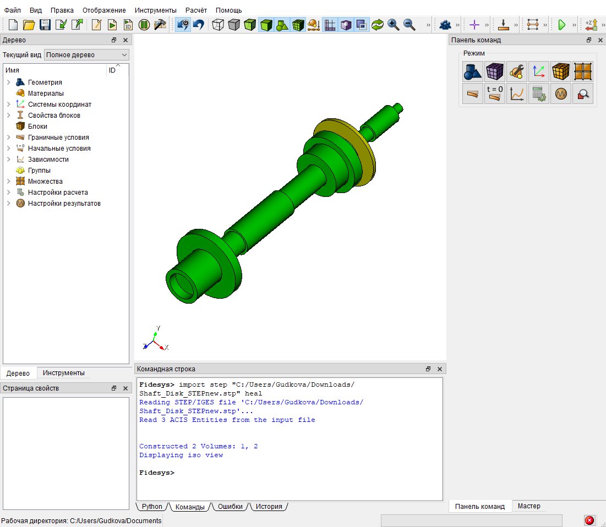Open results settings sine wave icon
Screen dimensions: 606x527
561,94
